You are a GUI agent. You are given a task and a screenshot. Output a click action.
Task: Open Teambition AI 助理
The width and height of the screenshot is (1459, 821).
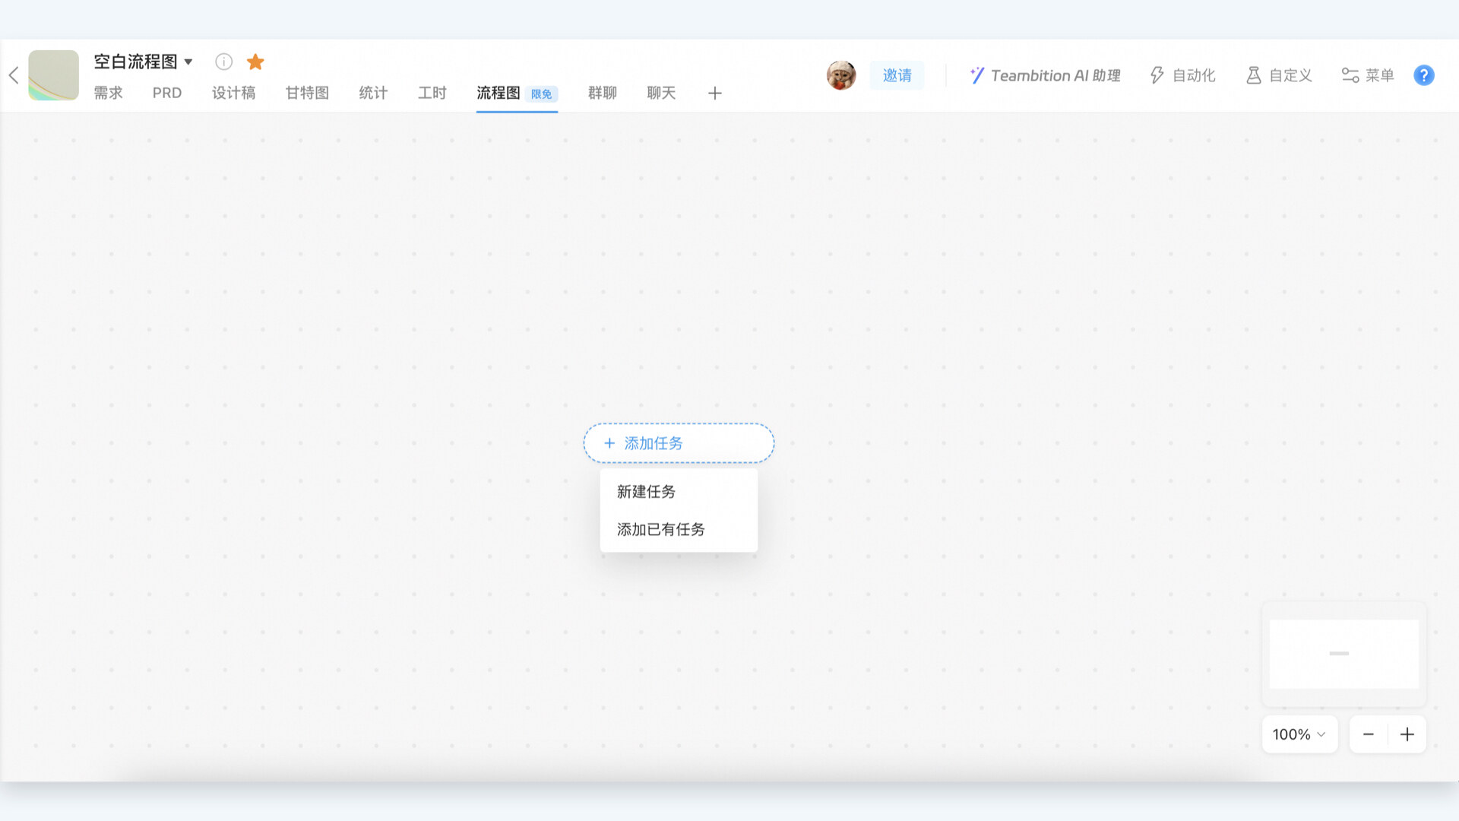coord(1045,75)
